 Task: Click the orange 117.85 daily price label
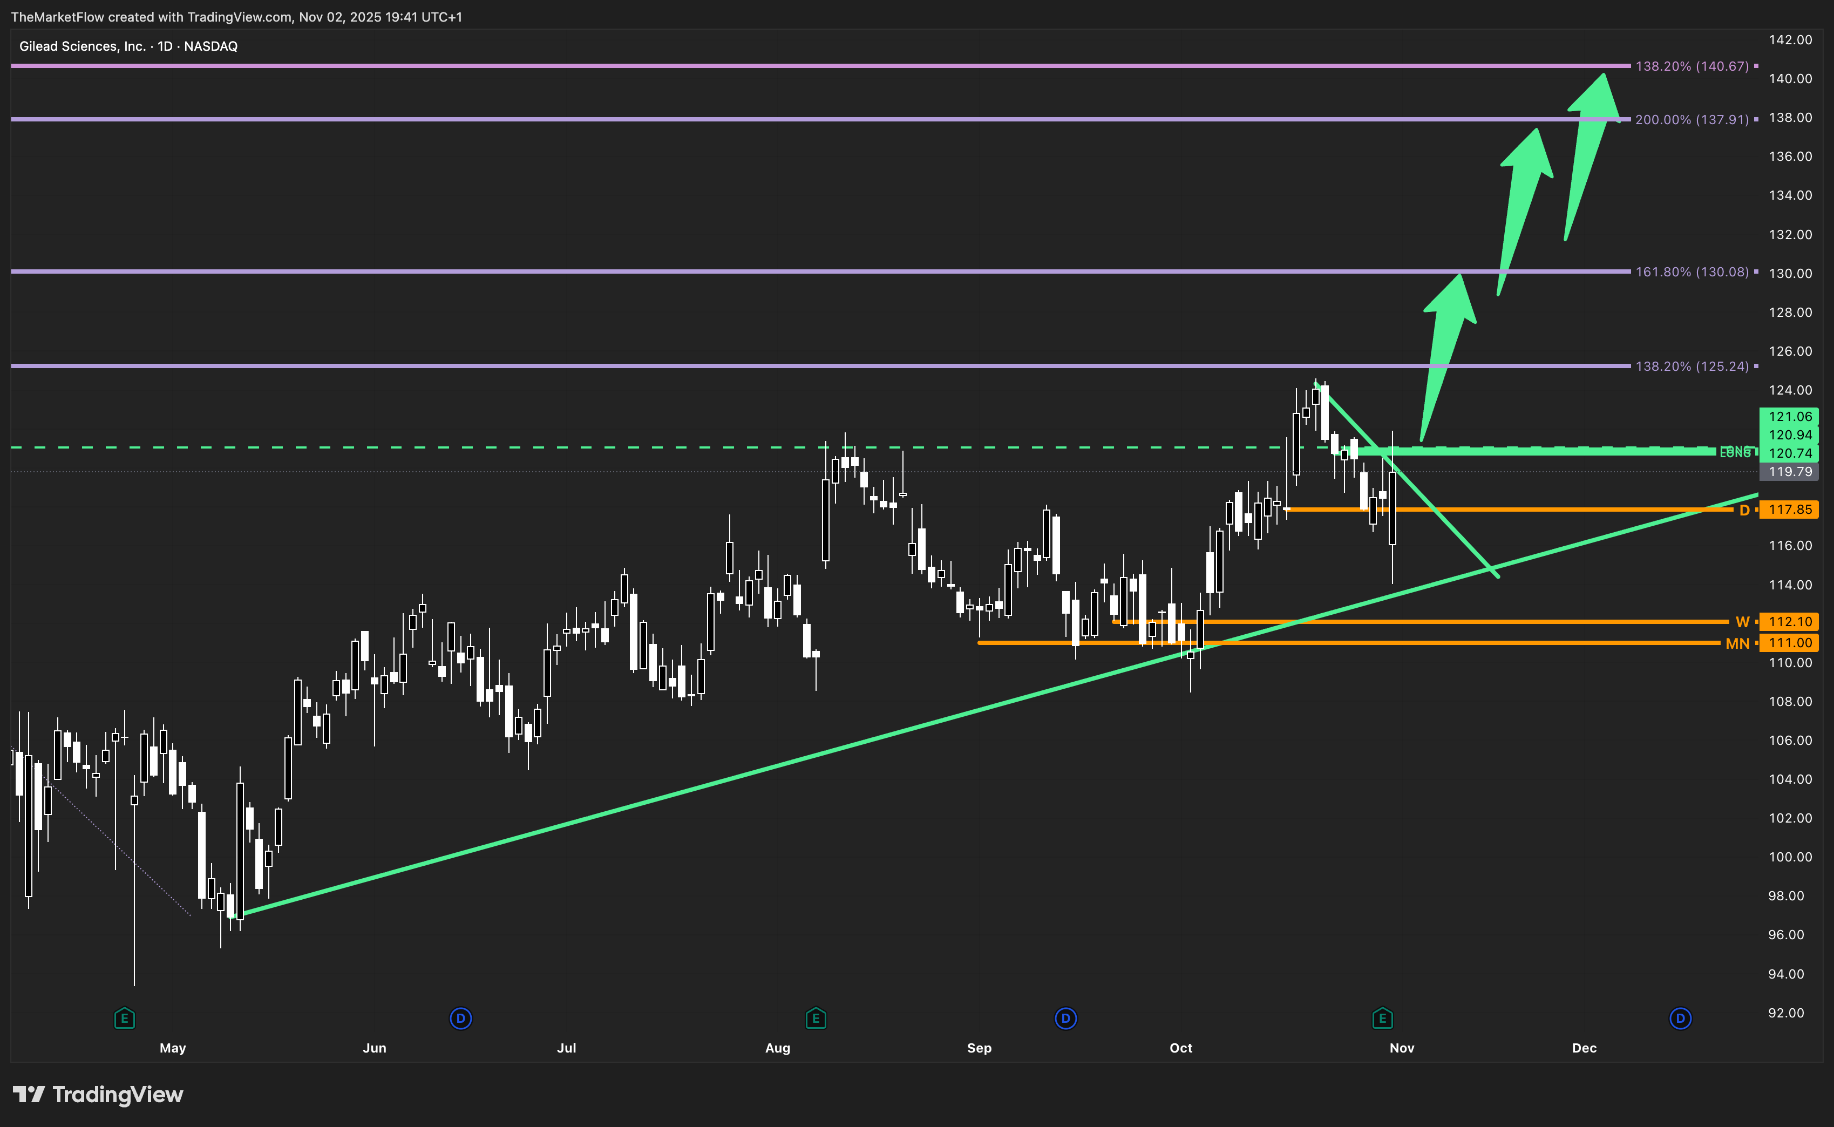pos(1789,510)
